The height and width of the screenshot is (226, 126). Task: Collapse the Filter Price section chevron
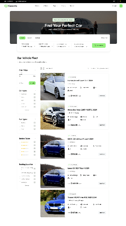tap(35, 70)
